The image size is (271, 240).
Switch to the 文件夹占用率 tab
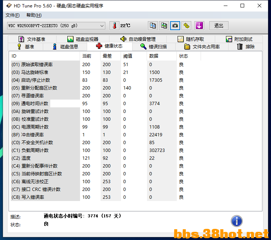click(x=202, y=46)
